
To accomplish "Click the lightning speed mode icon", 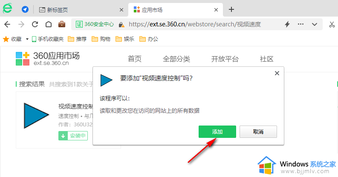I will point(287,24).
